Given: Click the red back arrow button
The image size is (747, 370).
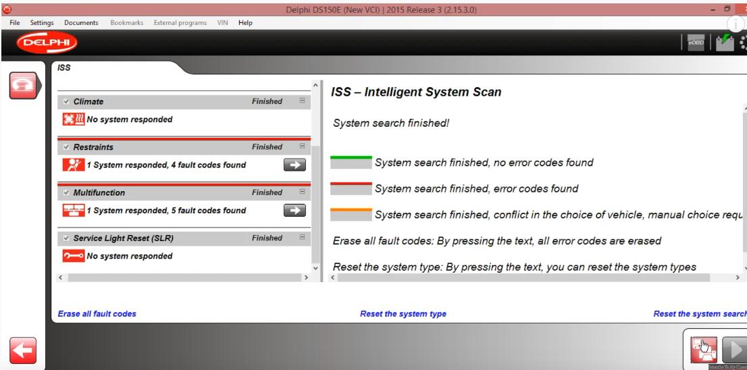Looking at the screenshot, I should [x=22, y=350].
